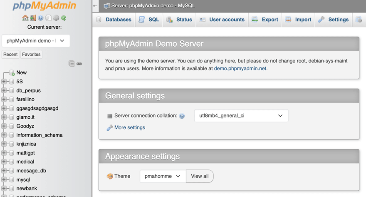Click the database icon beside medical
This screenshot has width=366, height=197.
pos(12,162)
